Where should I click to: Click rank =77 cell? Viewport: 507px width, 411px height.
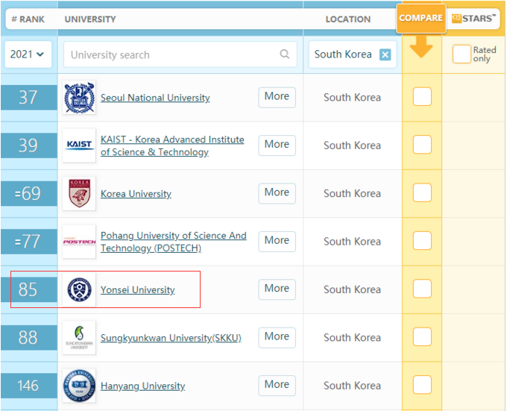point(28,242)
